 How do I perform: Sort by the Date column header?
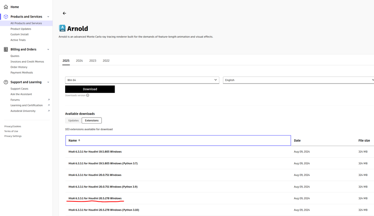pyautogui.click(x=297, y=141)
